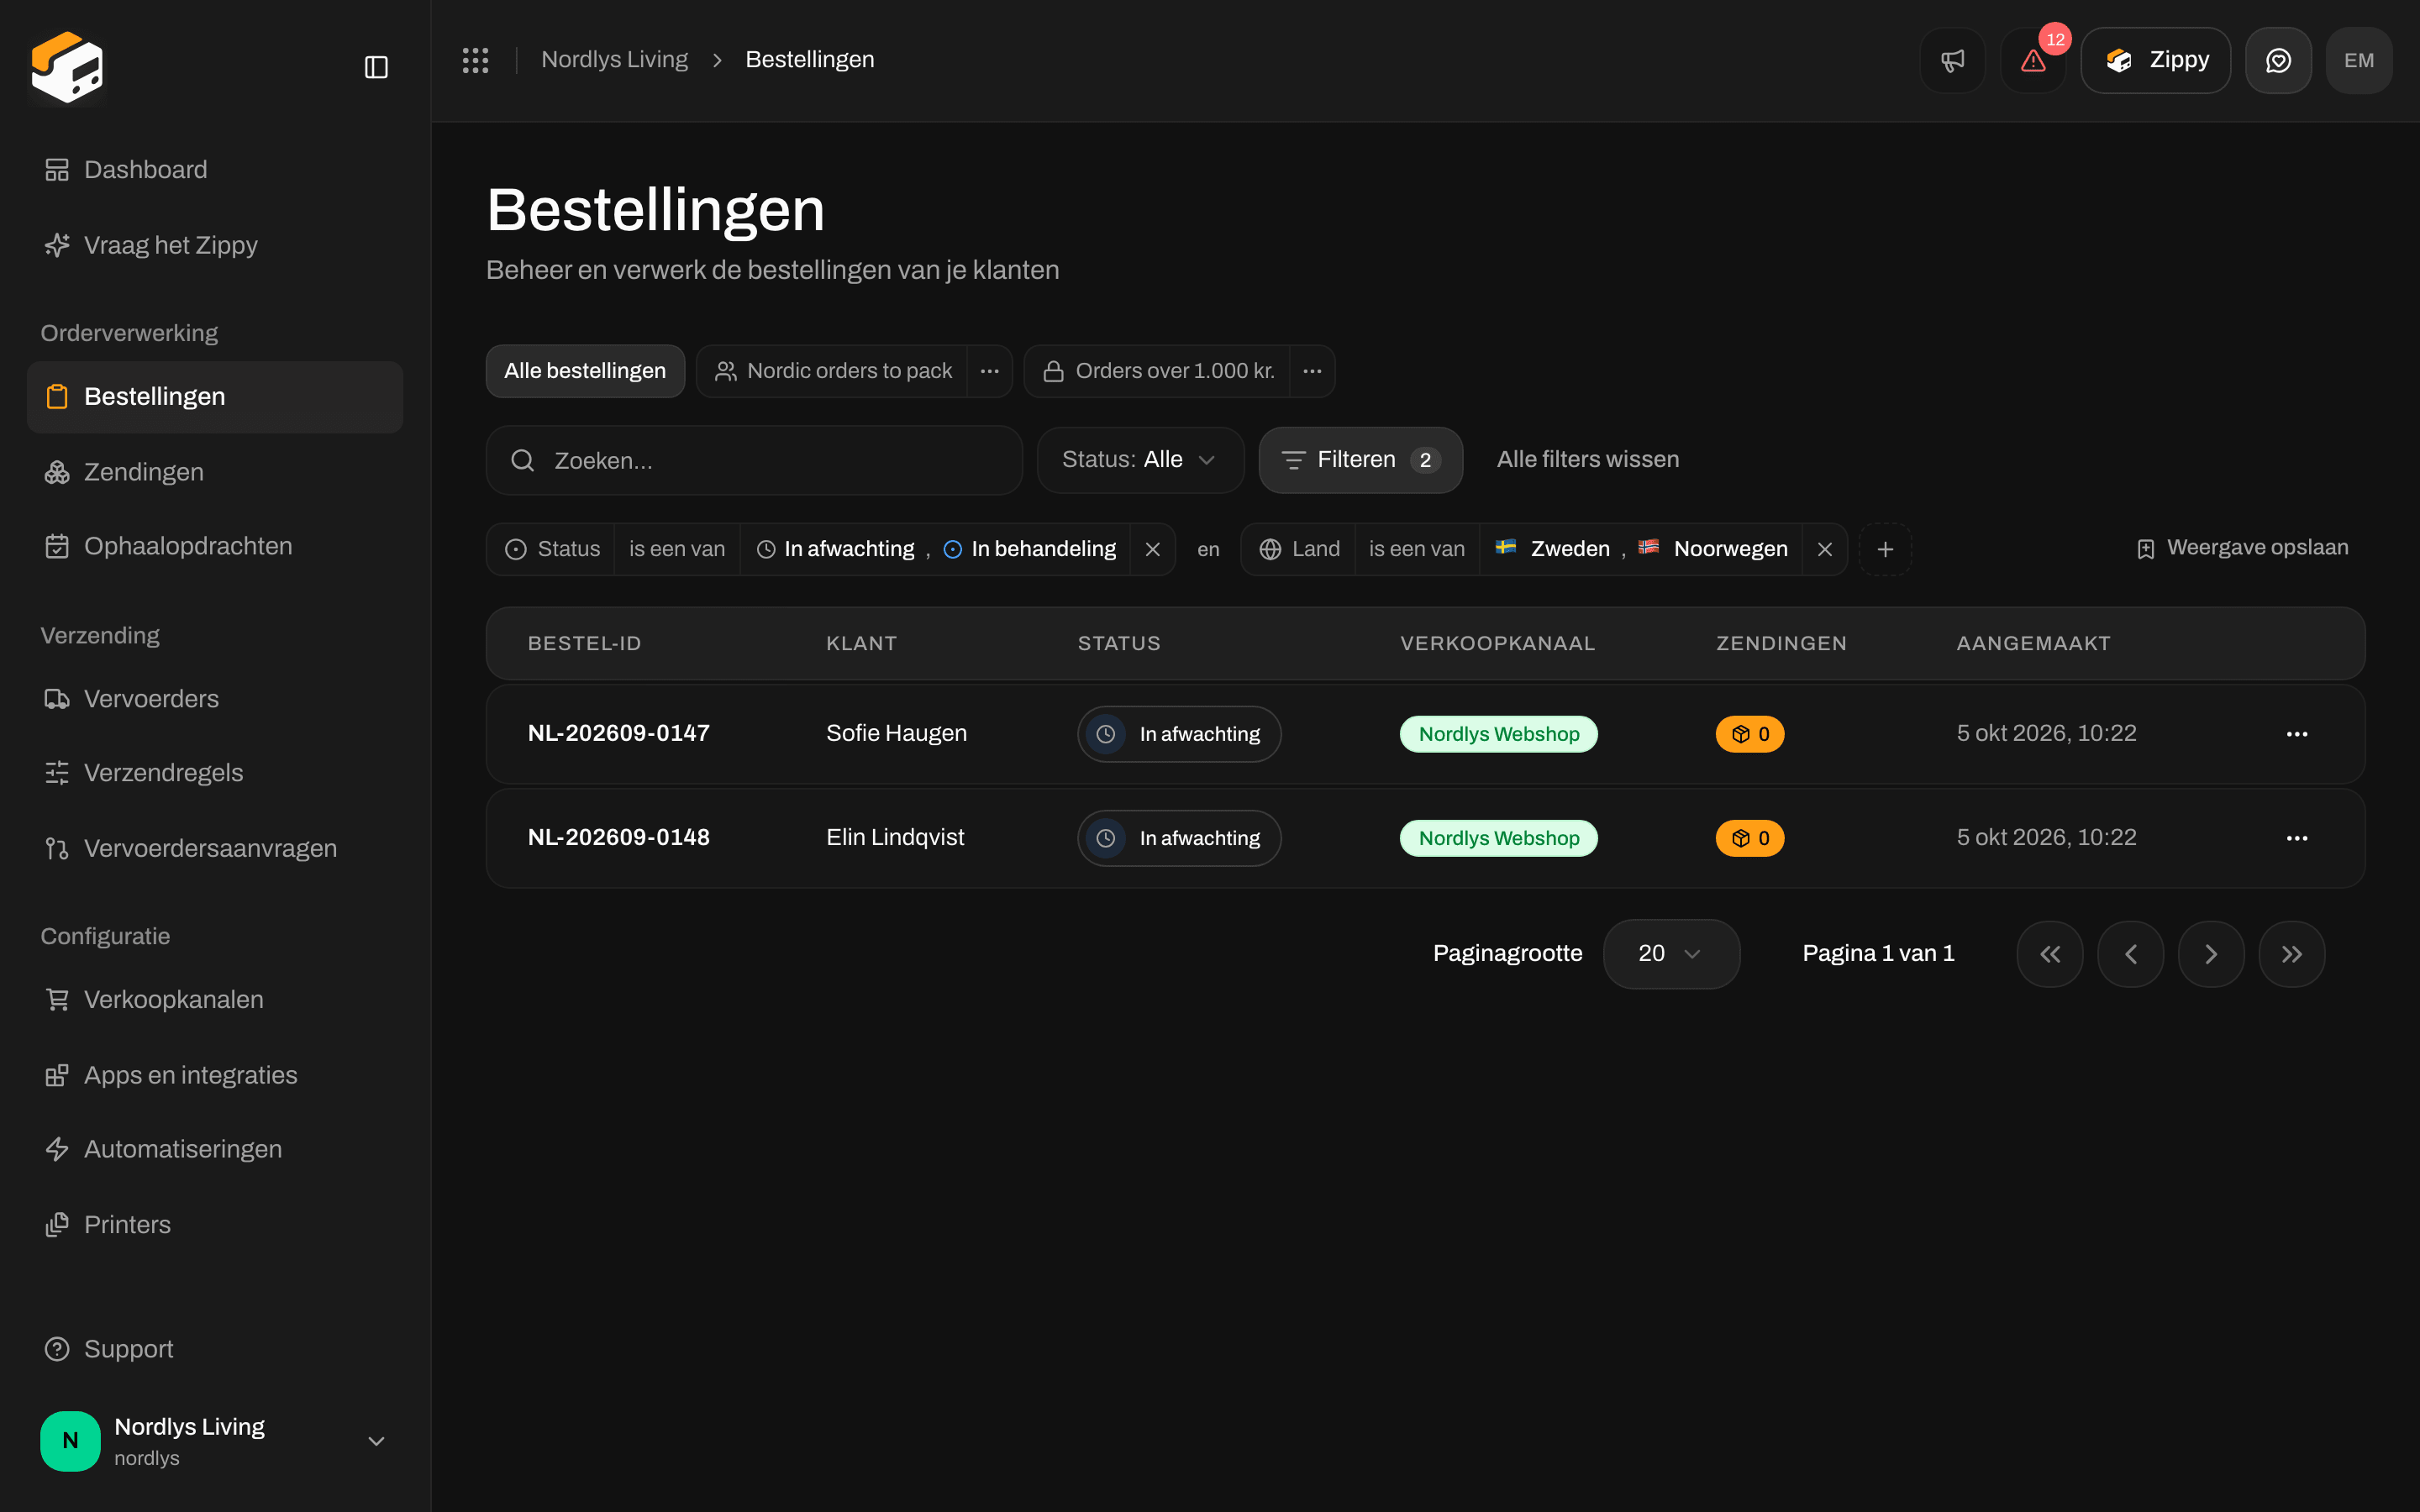
Task: Open the Paginagrootte 20 dropdown
Action: pyautogui.click(x=1671, y=954)
